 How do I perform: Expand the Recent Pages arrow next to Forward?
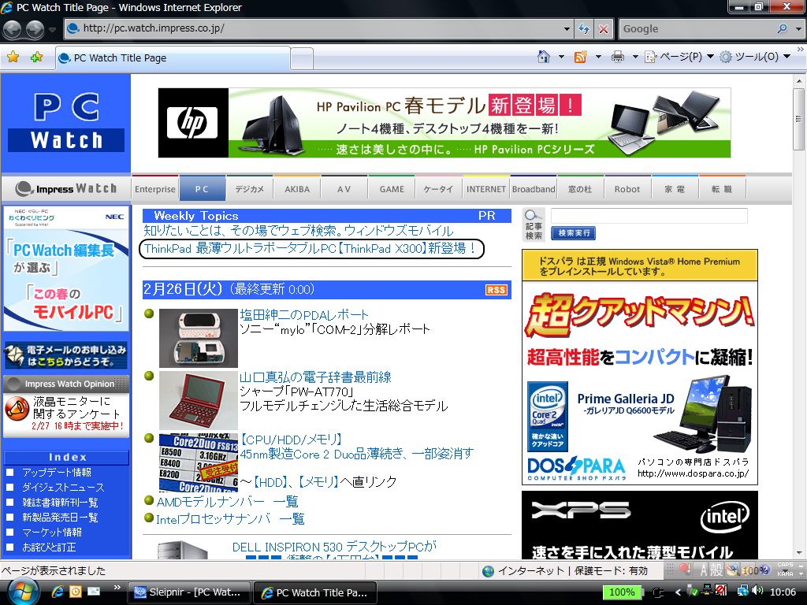click(52, 30)
